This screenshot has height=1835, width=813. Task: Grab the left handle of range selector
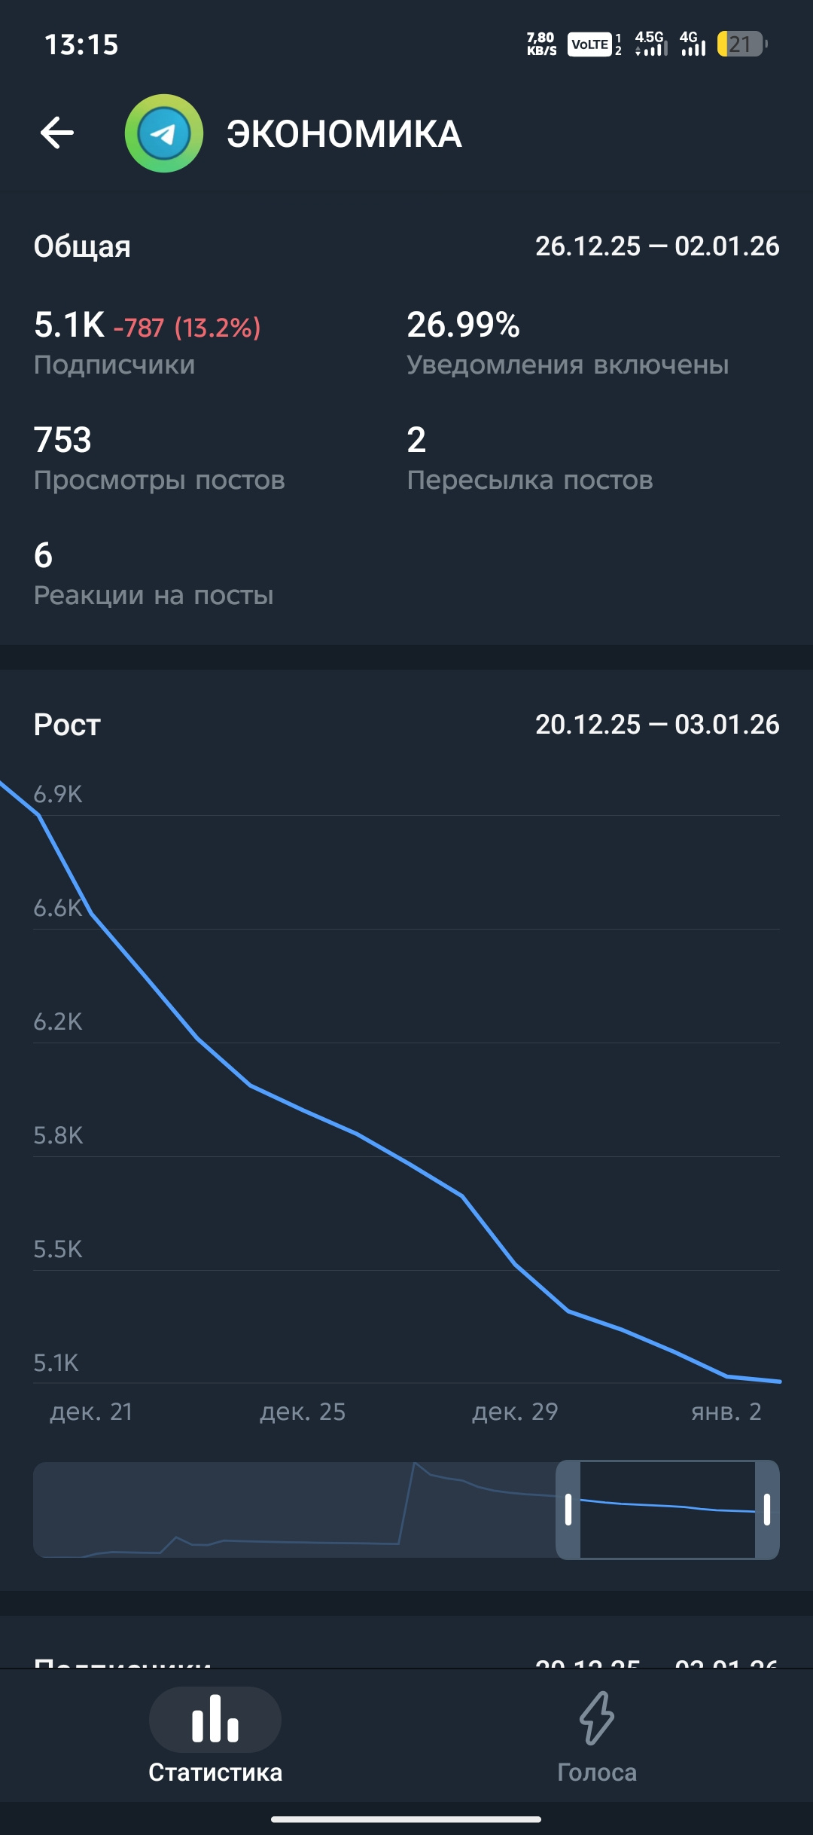568,1510
